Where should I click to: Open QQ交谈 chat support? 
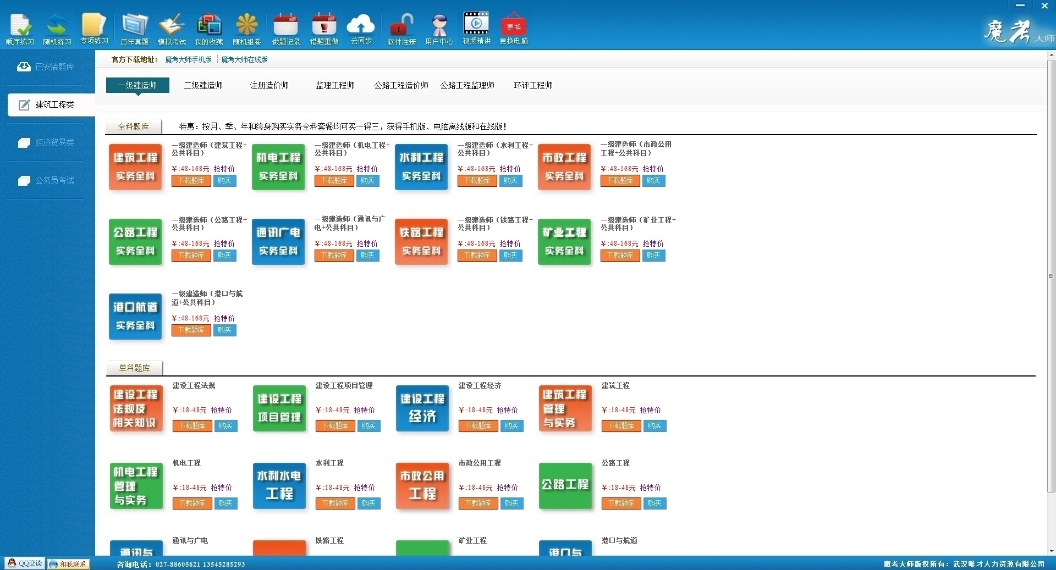[25, 563]
